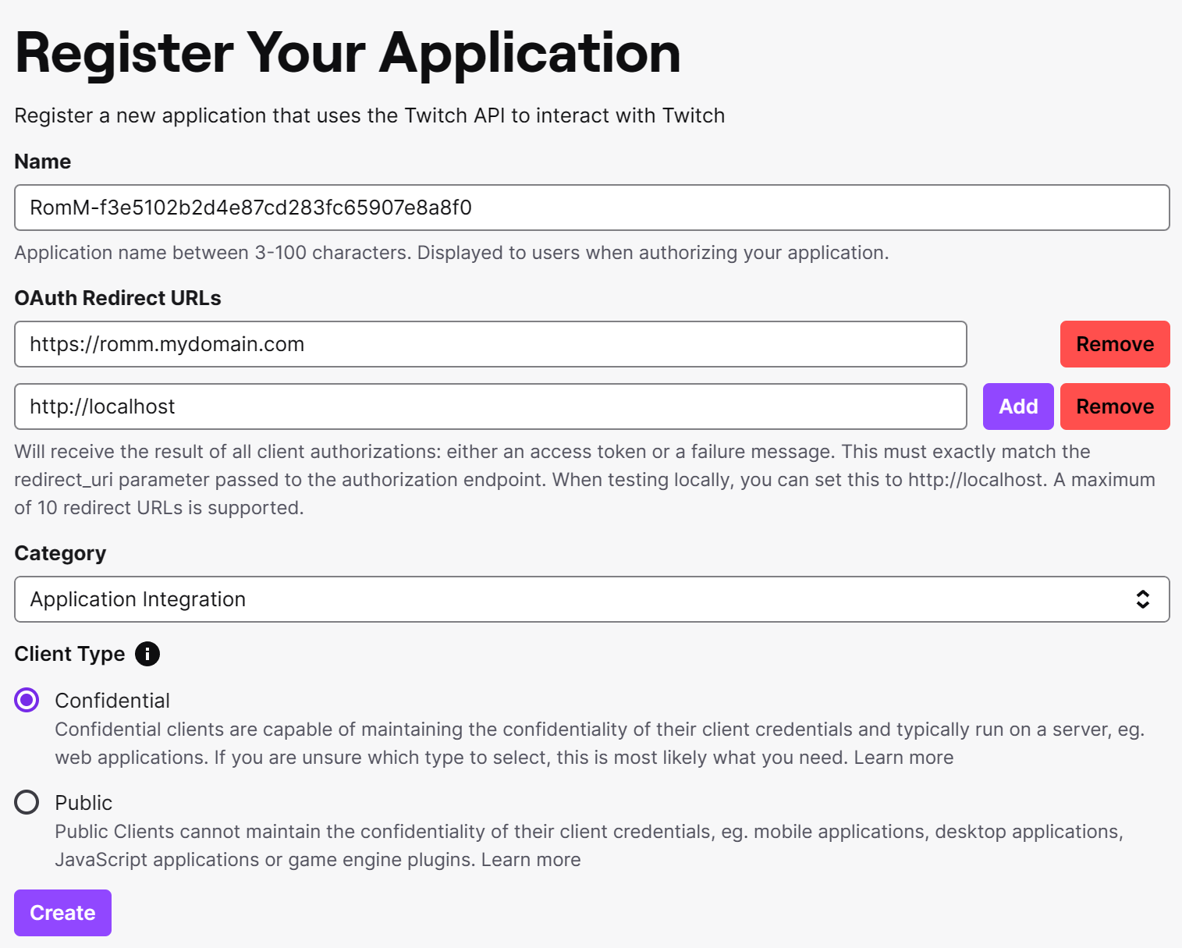The height and width of the screenshot is (948, 1182).
Task: Remove the romm.mydomain.com redirect URL
Action: [x=1114, y=344]
